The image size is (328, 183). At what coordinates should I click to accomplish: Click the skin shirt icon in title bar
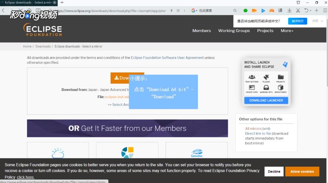tap(298, 3)
